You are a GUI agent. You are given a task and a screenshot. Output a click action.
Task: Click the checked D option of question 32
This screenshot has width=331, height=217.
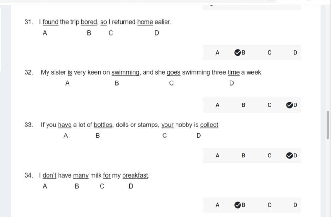(292, 105)
